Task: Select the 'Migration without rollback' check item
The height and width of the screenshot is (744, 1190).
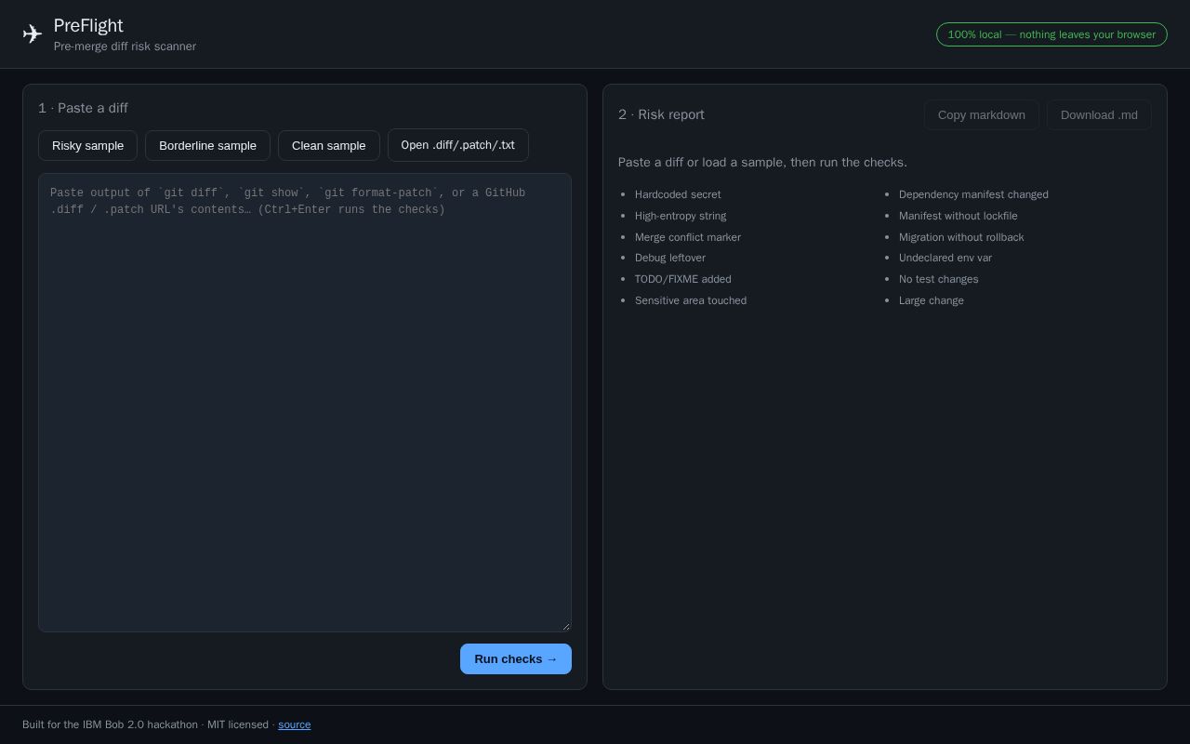Action: (961, 237)
